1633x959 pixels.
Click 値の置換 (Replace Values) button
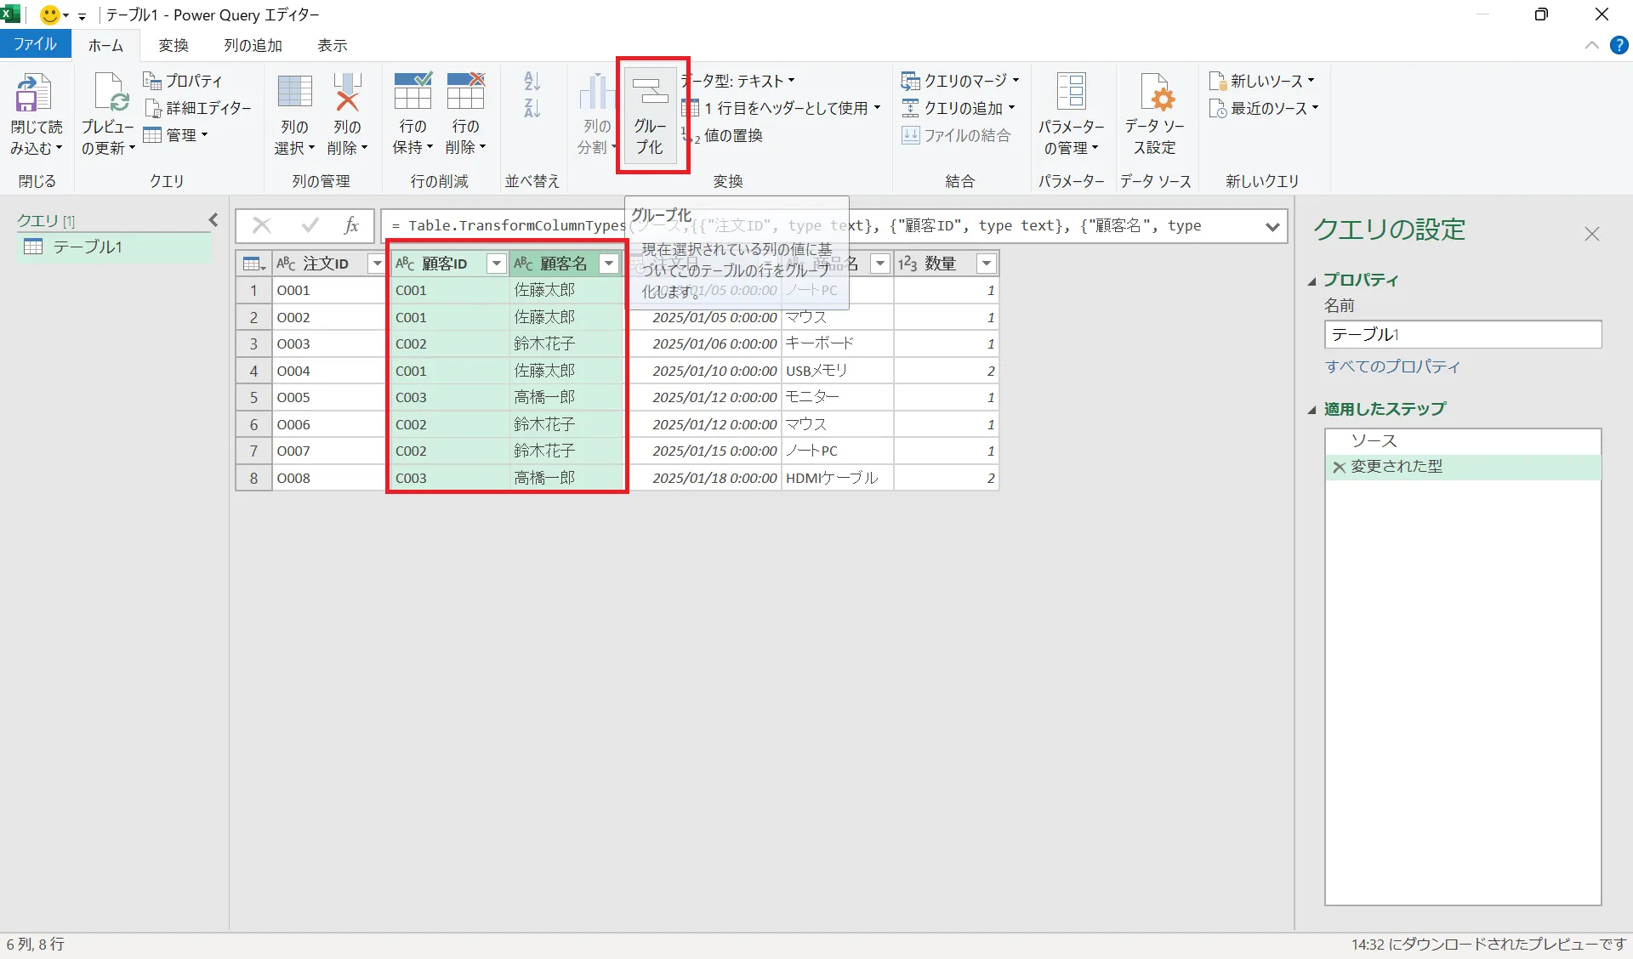732,135
